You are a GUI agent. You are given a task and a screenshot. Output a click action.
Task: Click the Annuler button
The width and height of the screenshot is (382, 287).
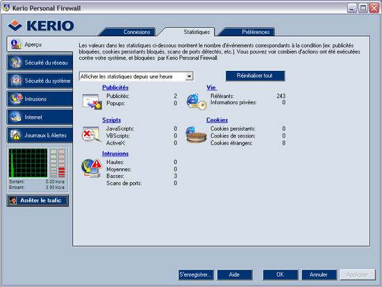[x=319, y=274]
